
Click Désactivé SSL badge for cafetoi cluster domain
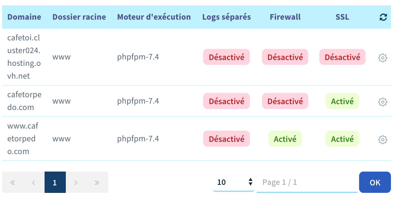coord(342,57)
